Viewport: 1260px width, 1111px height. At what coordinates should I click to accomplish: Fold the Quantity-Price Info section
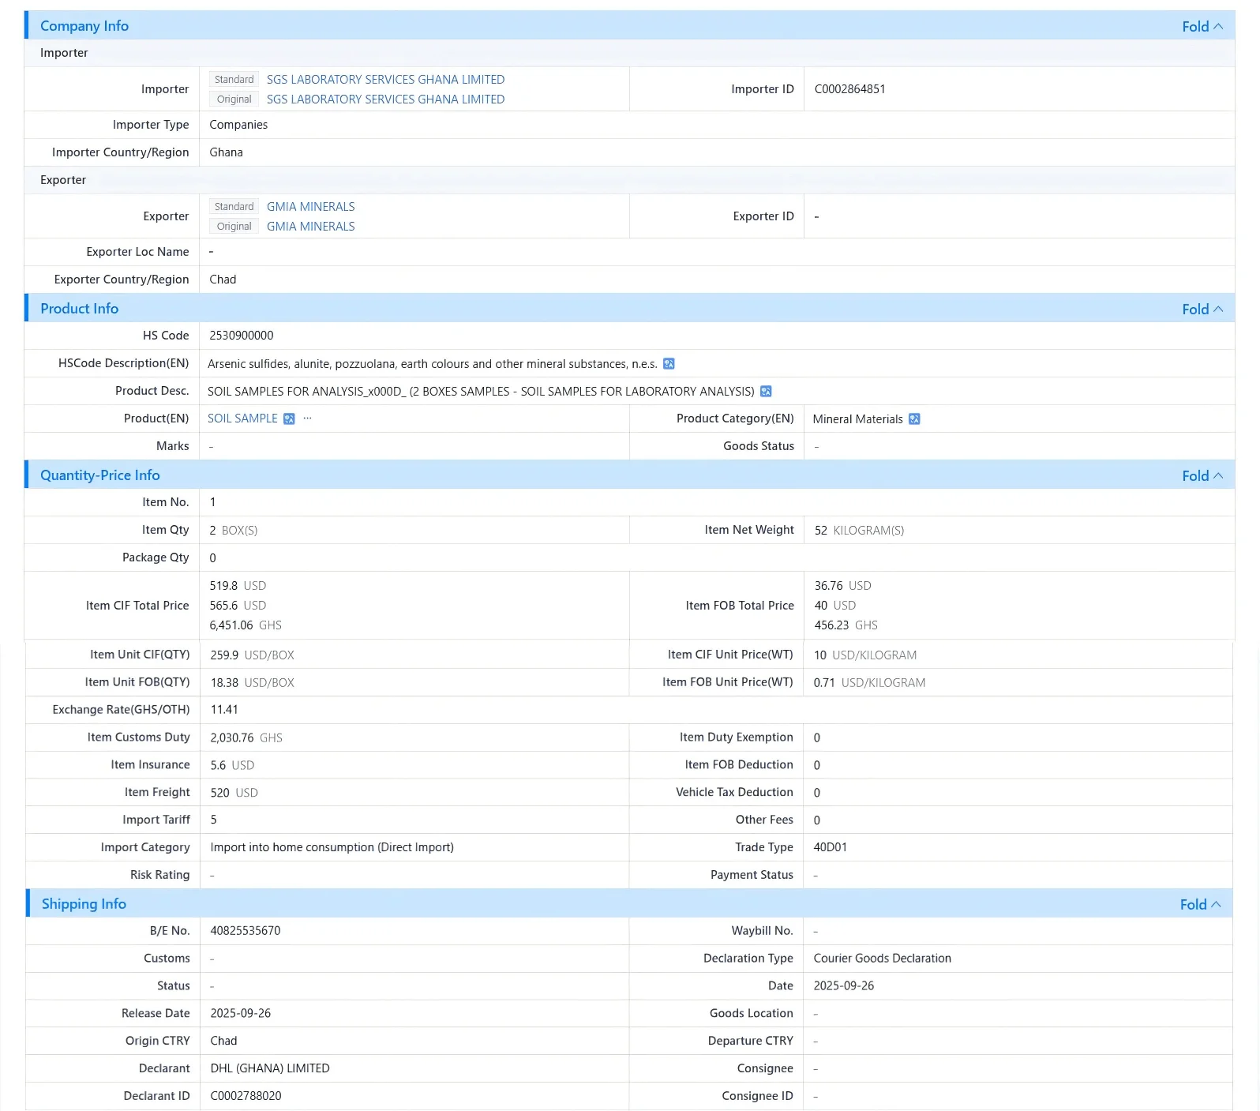point(1202,475)
